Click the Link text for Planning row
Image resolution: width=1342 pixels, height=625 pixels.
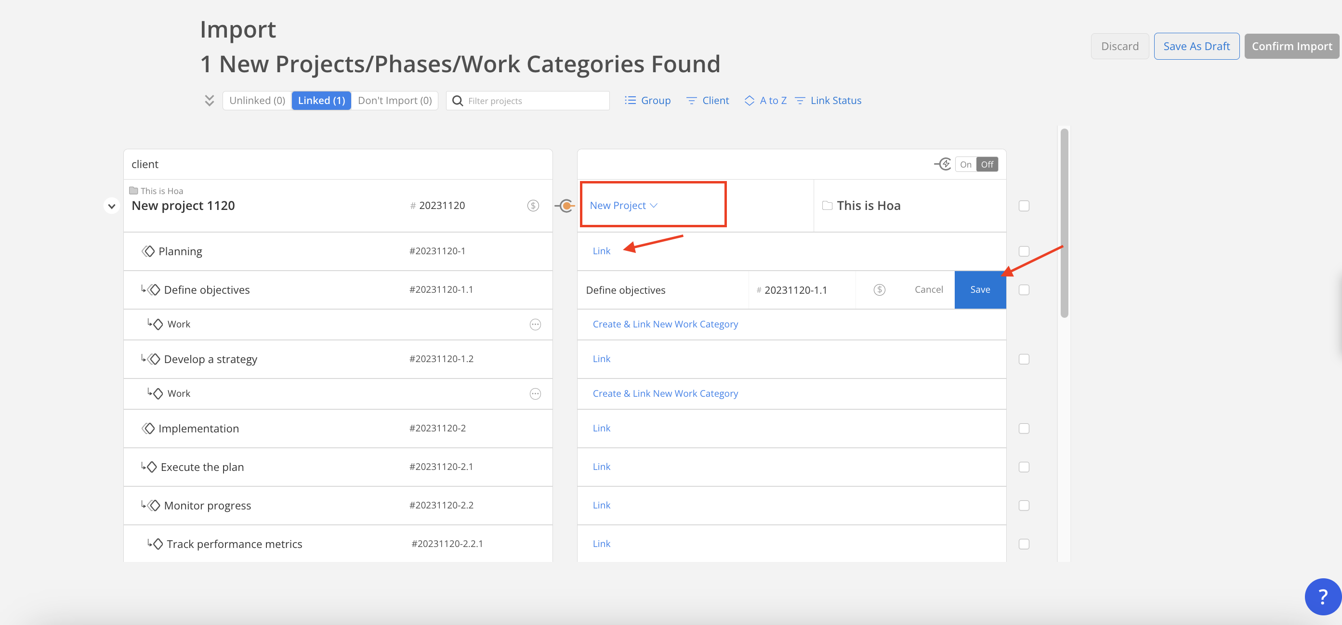[601, 251]
